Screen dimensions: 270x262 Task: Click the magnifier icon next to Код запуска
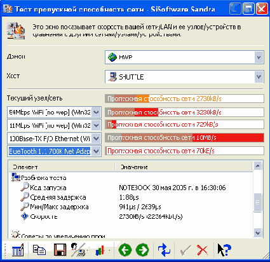[x=25, y=187]
